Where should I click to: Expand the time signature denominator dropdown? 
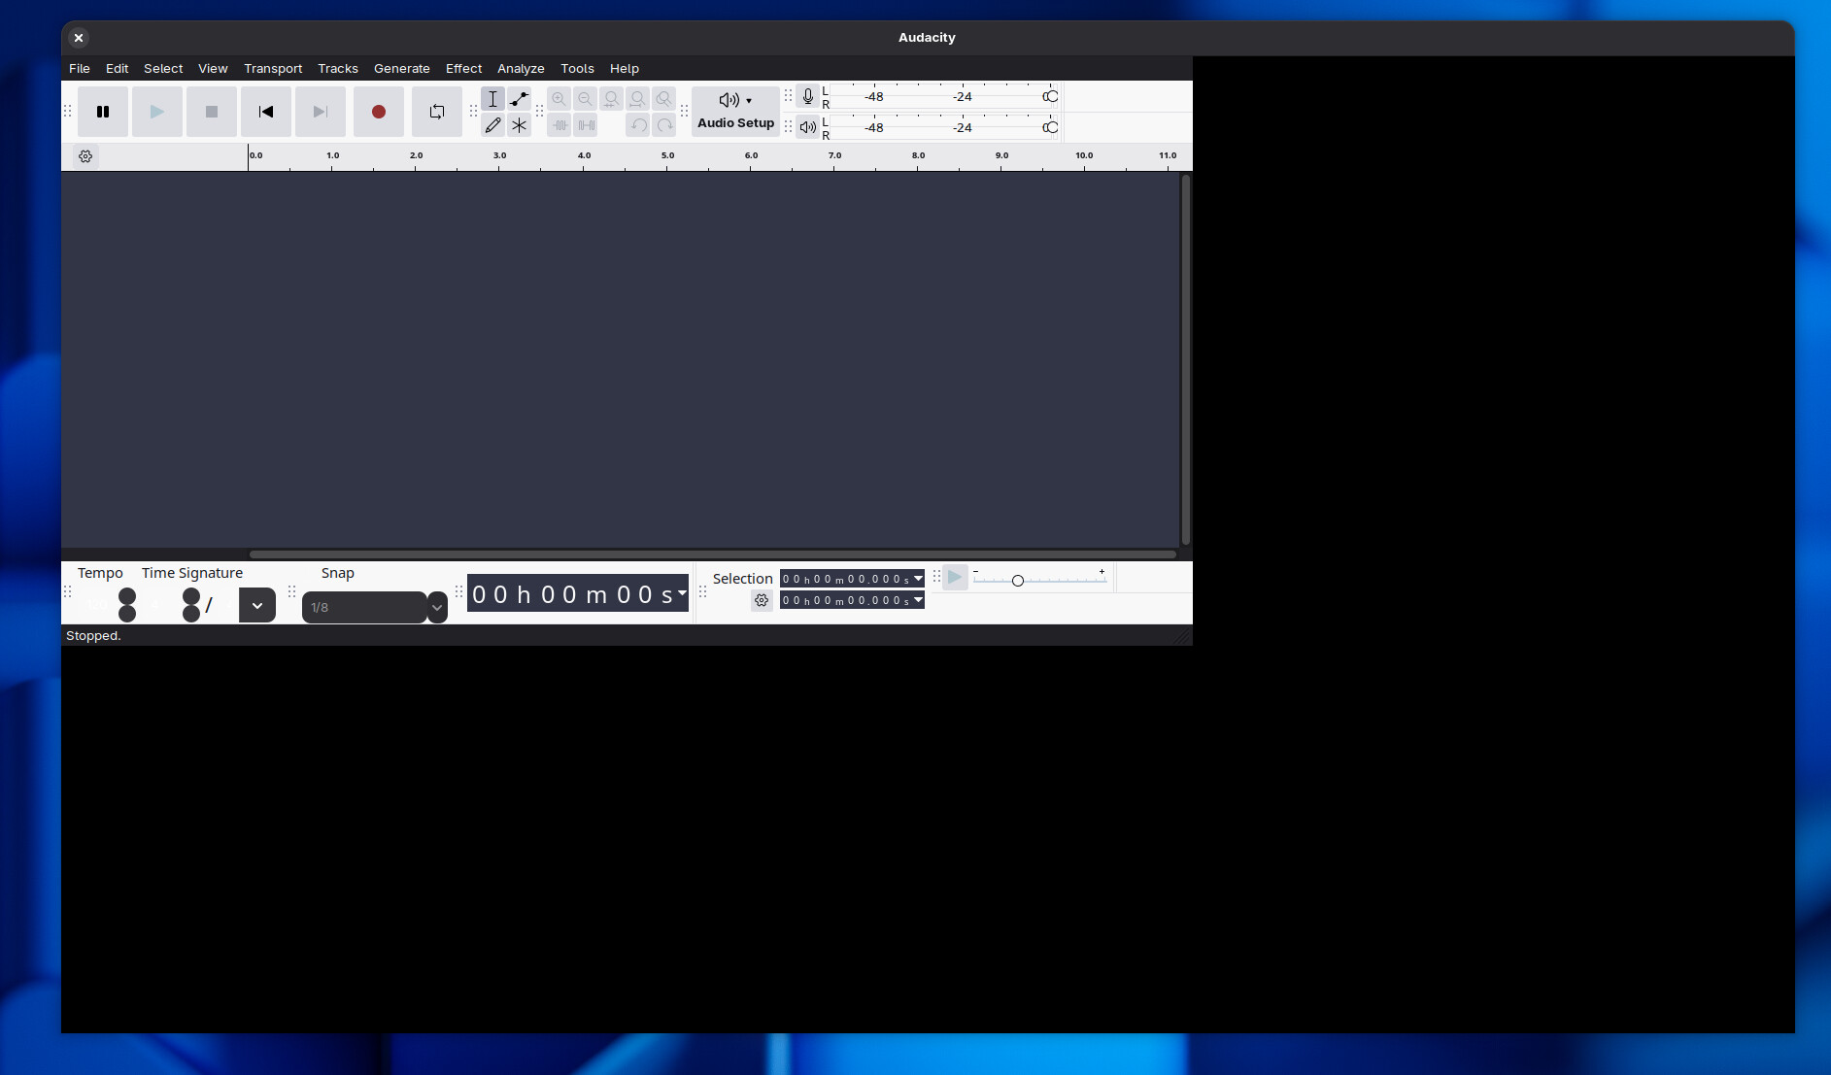257,605
